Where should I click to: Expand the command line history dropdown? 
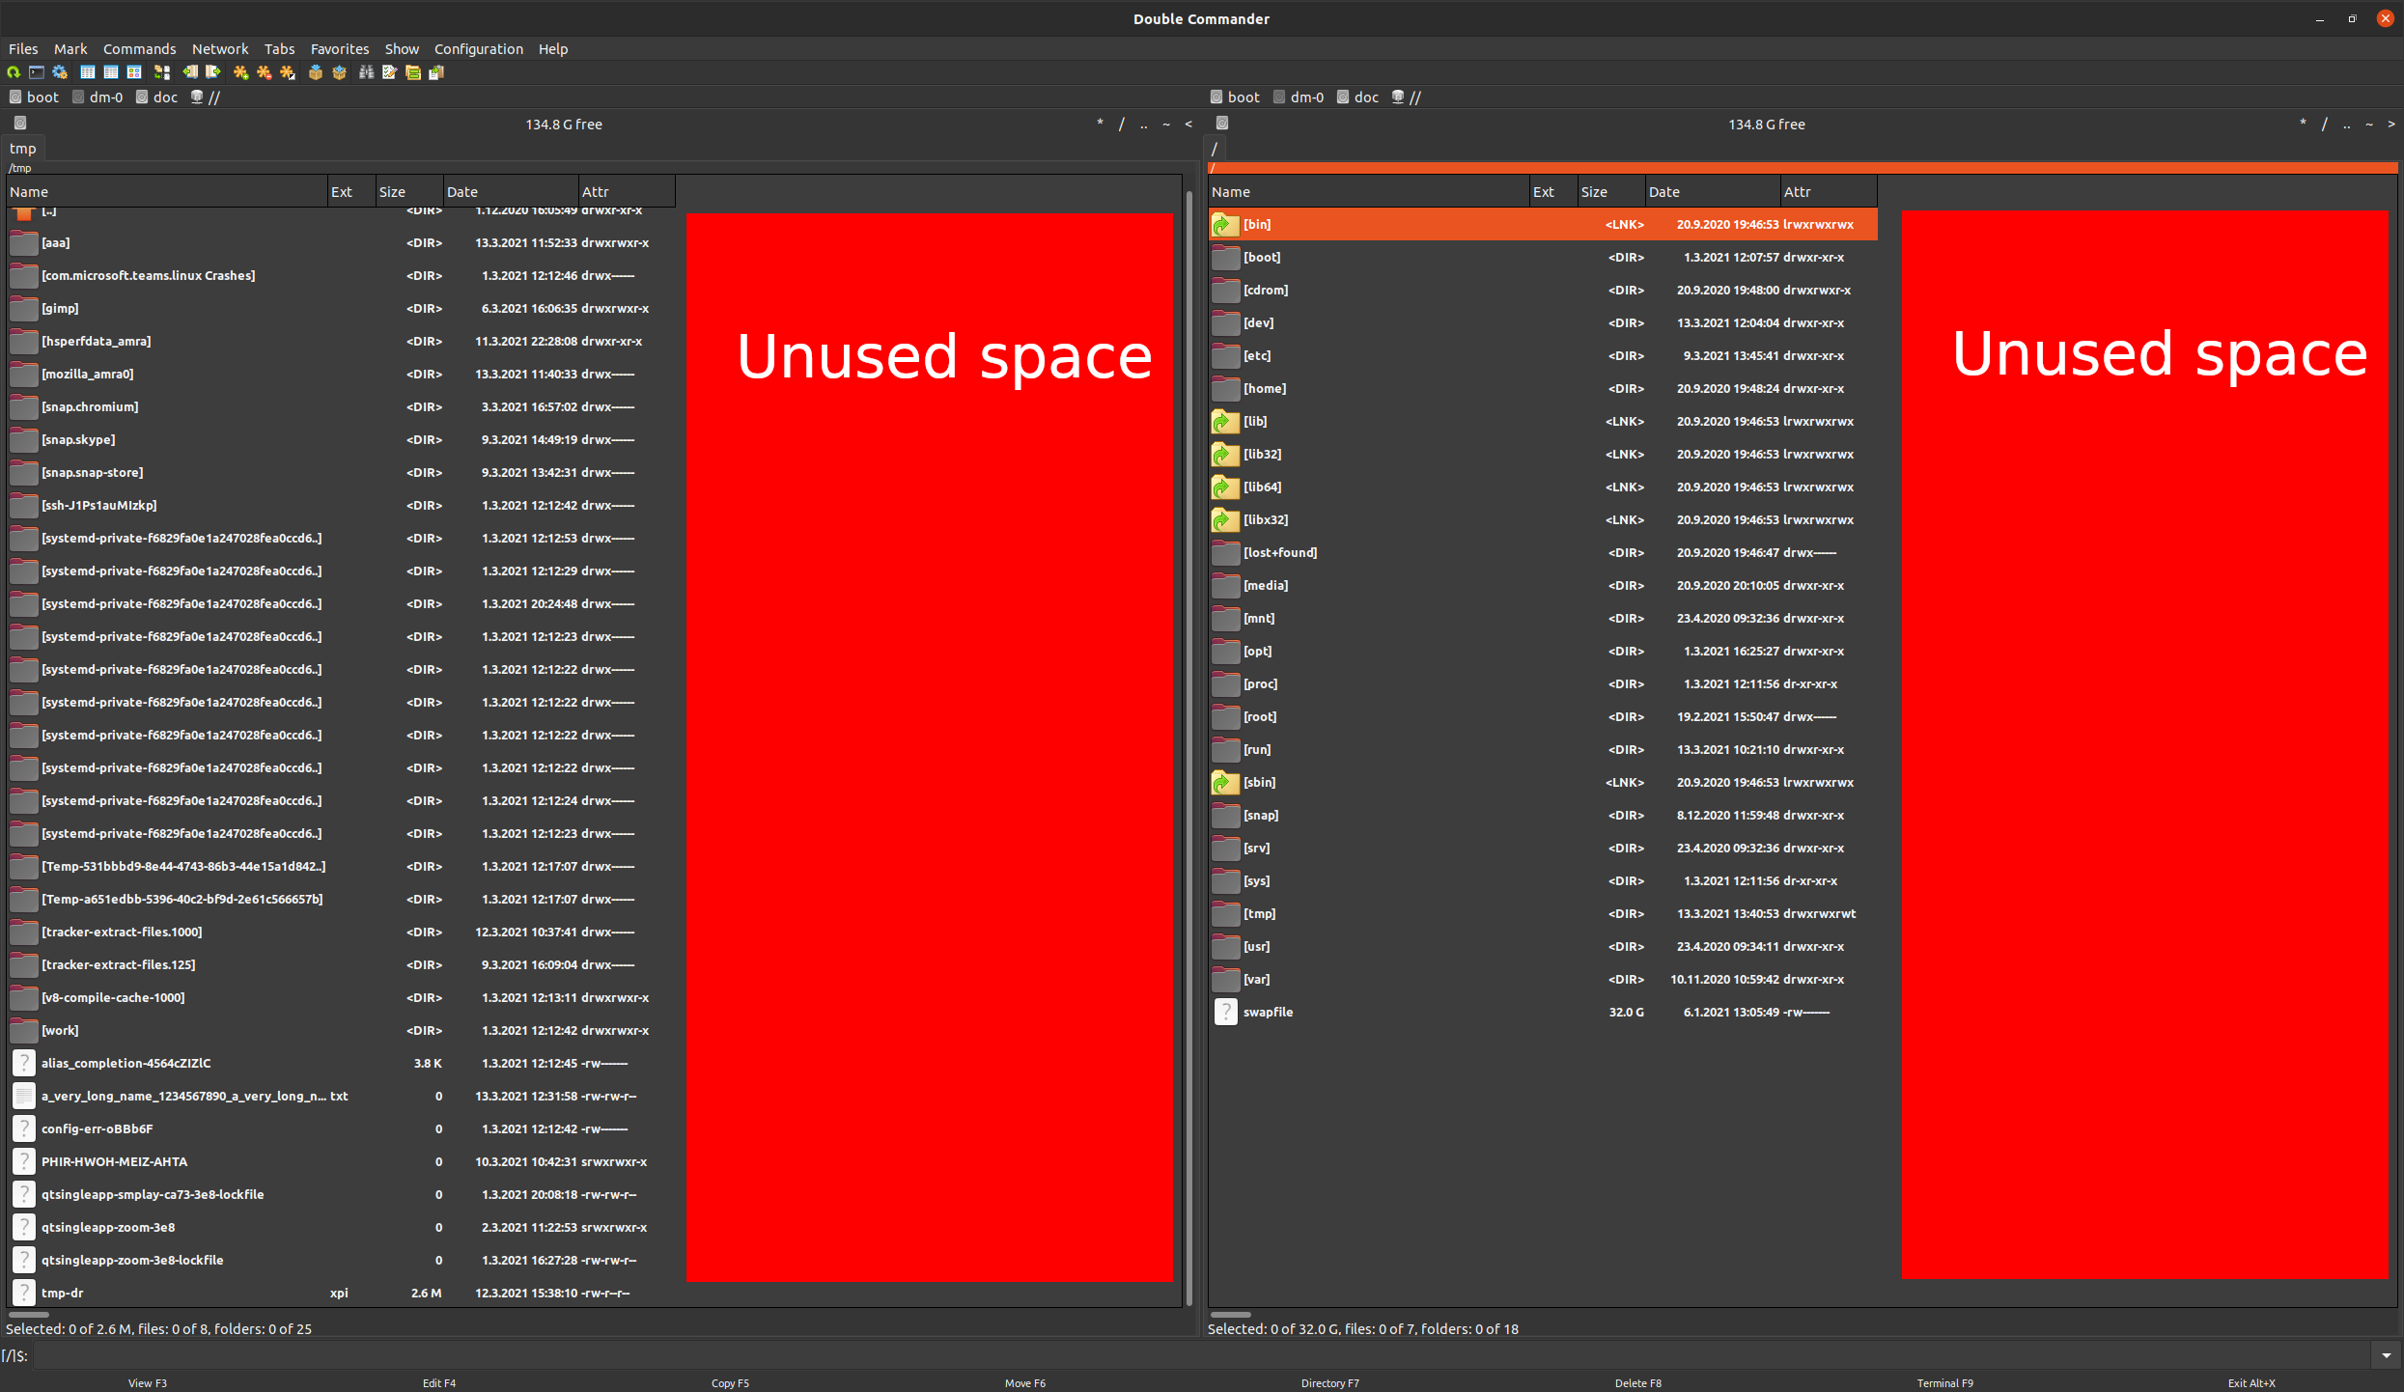coord(2387,1355)
